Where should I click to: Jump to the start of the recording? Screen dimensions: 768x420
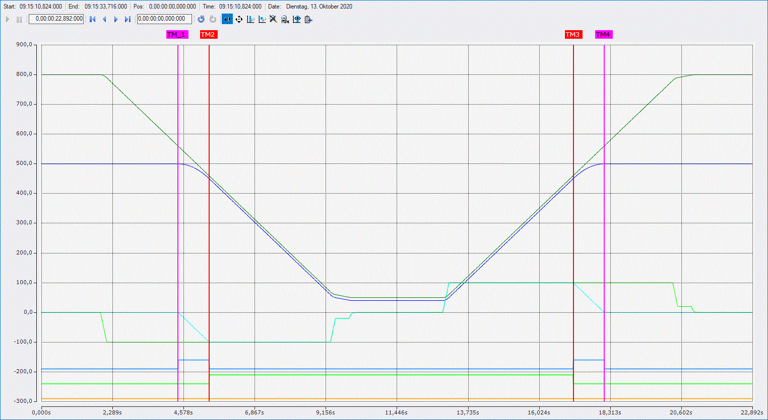click(92, 19)
